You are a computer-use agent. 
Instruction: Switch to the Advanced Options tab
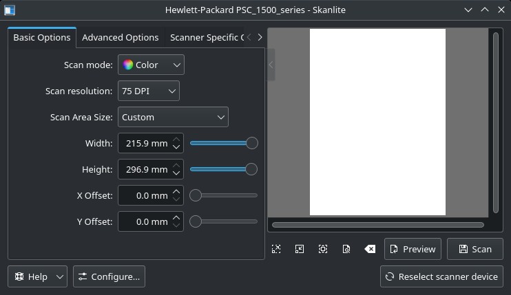coord(121,37)
